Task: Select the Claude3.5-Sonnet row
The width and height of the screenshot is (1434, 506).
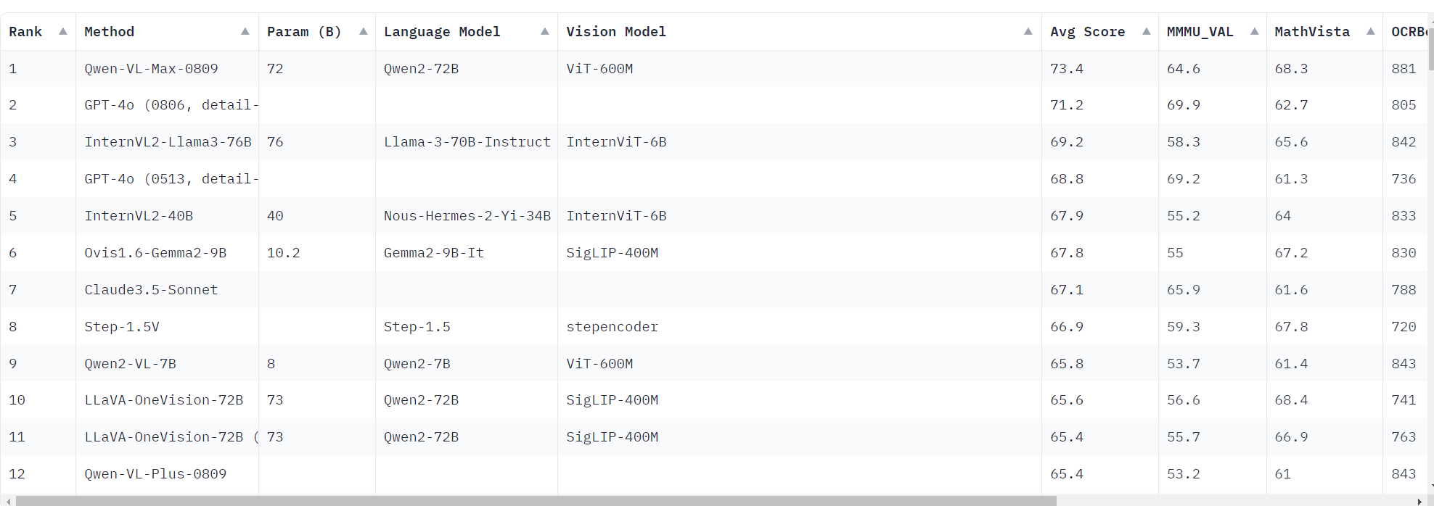Action: [151, 289]
